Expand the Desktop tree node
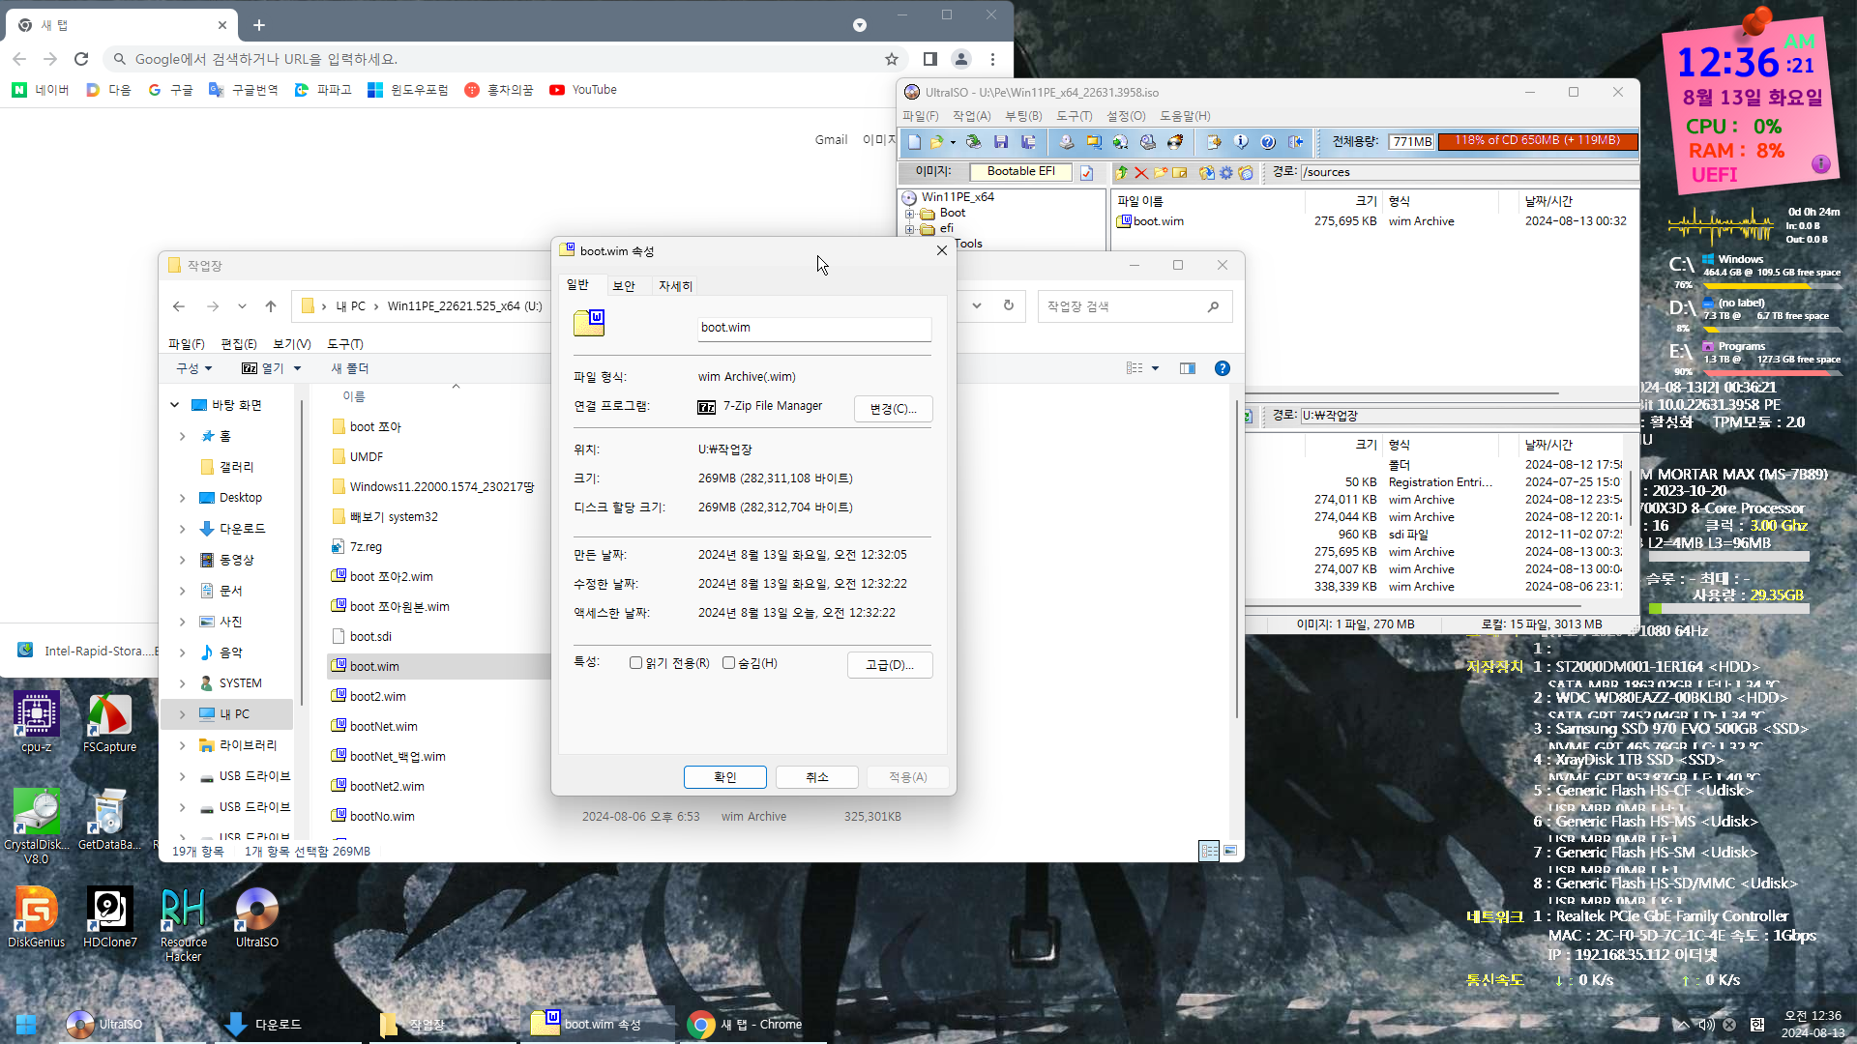Screen dimensions: 1857x1044 pos(182,498)
